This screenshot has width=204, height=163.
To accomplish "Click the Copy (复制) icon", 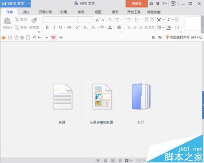I will pos(17,28).
